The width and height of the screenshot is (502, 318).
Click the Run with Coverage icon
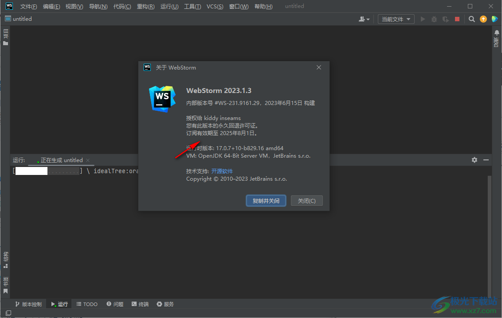click(446, 19)
